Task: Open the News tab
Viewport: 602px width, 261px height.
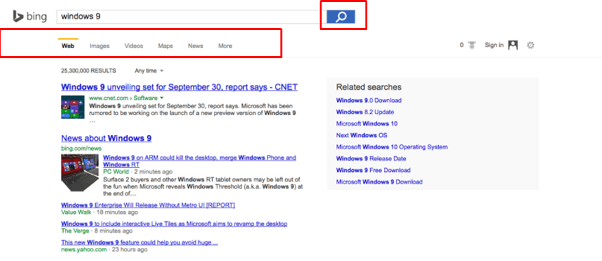Action: (195, 46)
